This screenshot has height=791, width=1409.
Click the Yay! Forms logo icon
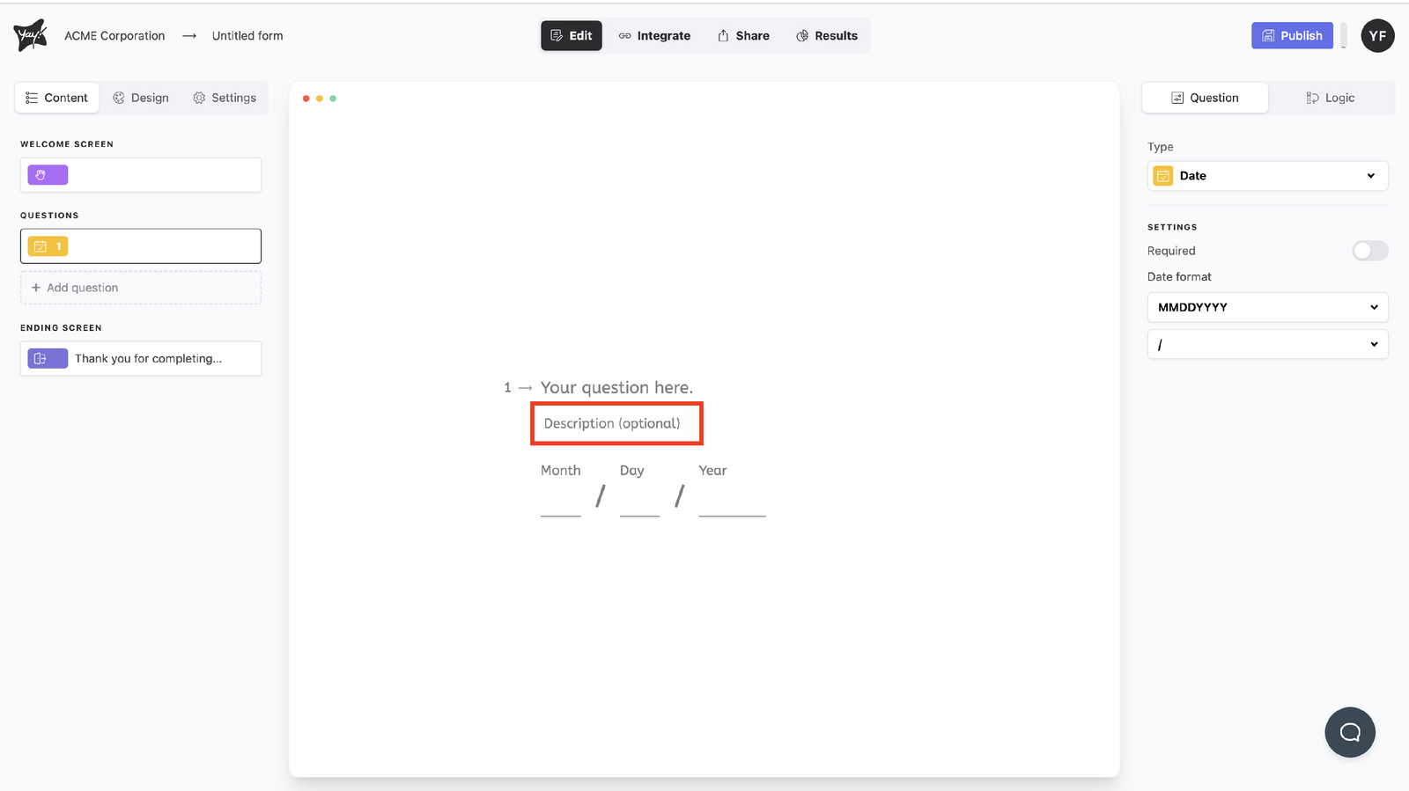30,35
